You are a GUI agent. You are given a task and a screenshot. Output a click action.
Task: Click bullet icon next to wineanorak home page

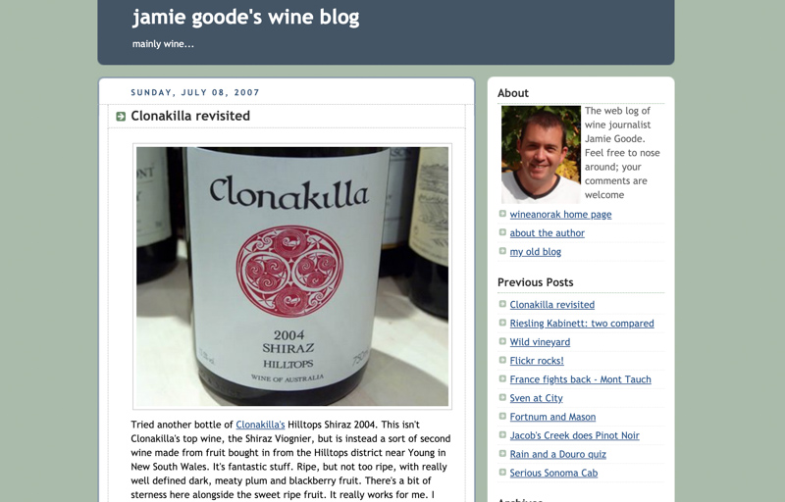(502, 214)
